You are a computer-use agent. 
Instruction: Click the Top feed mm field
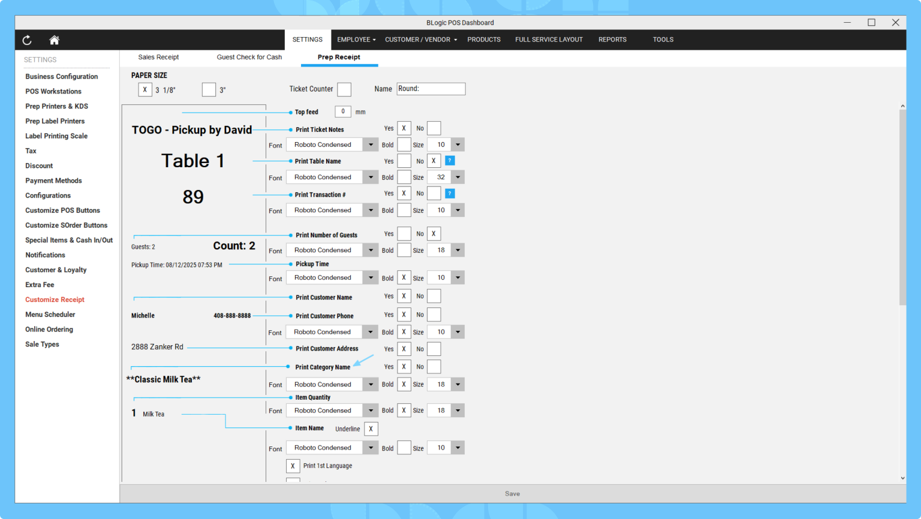343,111
